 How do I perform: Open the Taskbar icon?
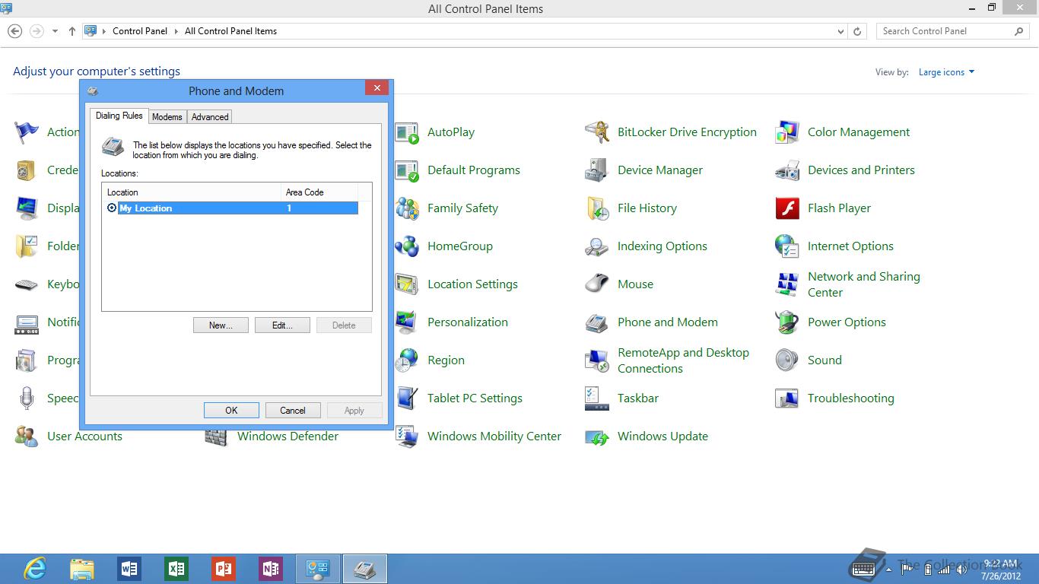click(598, 398)
